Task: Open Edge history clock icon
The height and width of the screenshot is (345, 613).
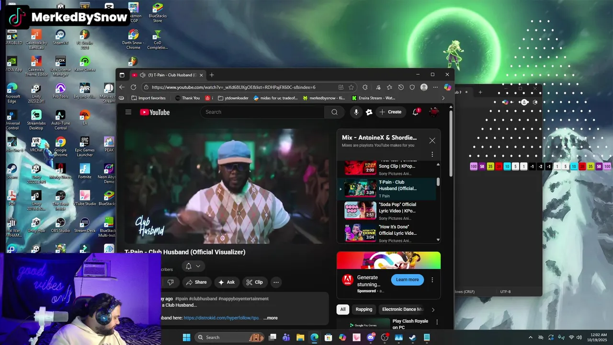Action: click(x=401, y=87)
